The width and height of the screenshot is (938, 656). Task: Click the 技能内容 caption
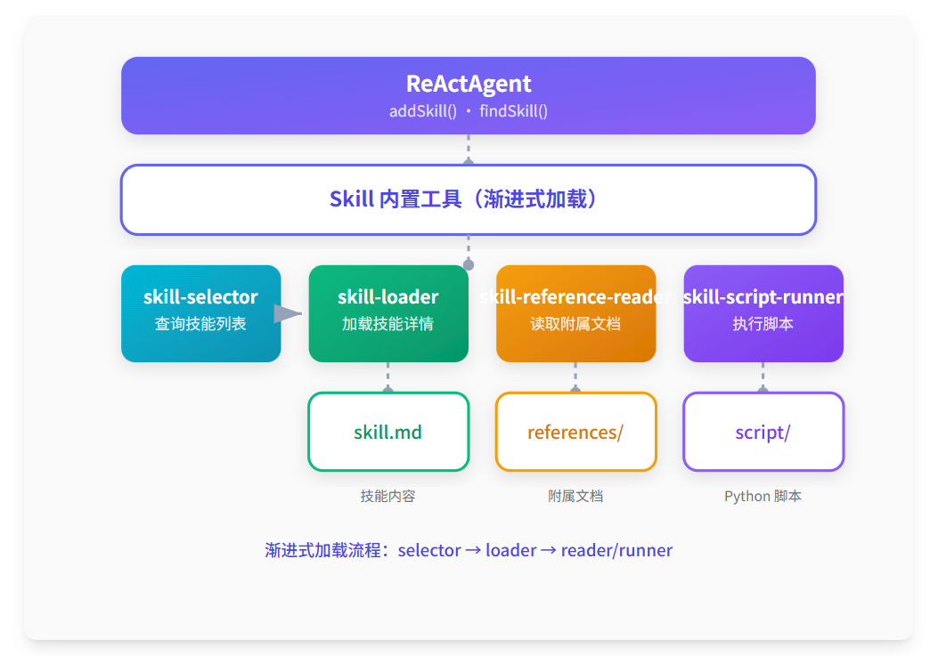(x=387, y=496)
